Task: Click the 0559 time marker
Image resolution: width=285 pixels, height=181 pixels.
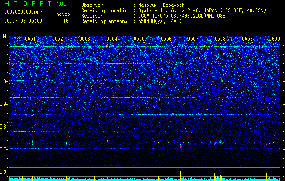Action: [247, 39]
